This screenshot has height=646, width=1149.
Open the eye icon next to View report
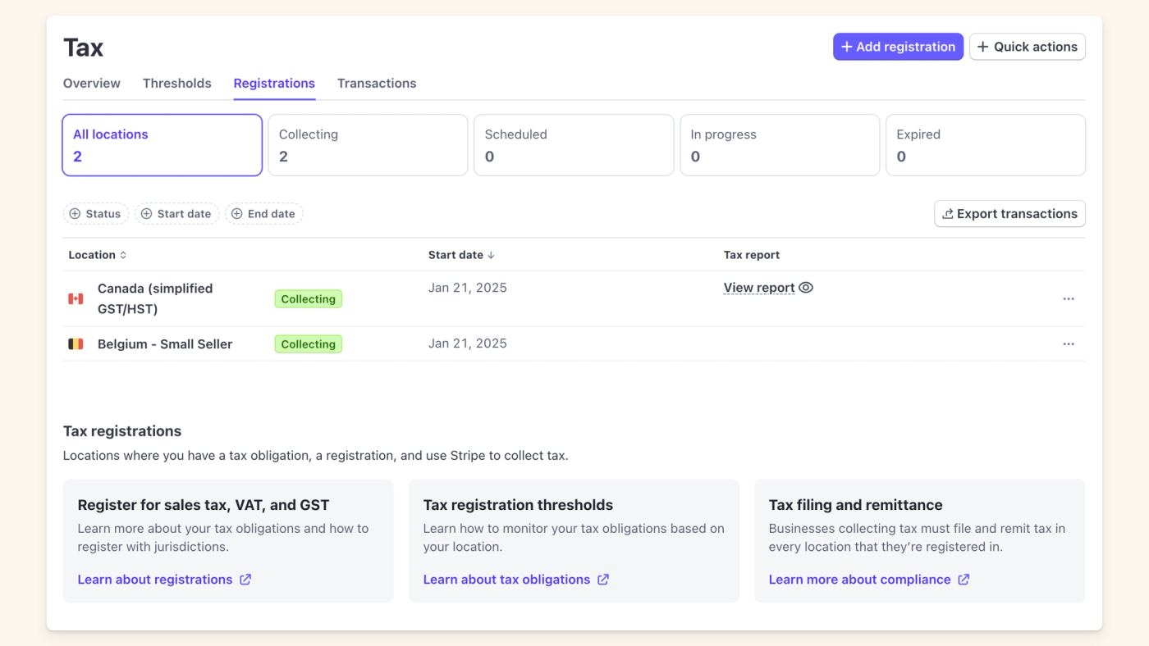point(806,288)
